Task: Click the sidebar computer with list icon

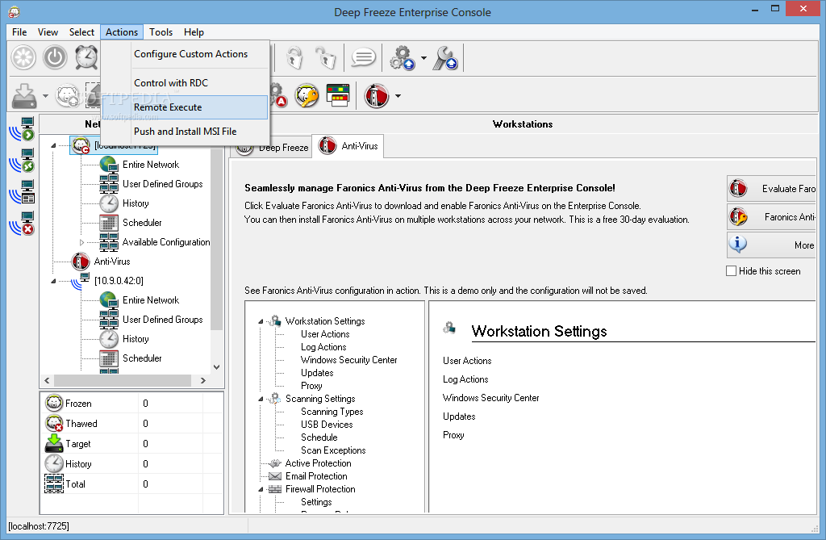Action: pos(22,192)
